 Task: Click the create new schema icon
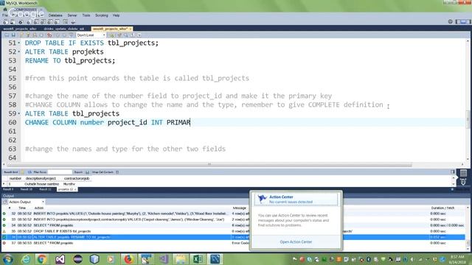(29, 21)
